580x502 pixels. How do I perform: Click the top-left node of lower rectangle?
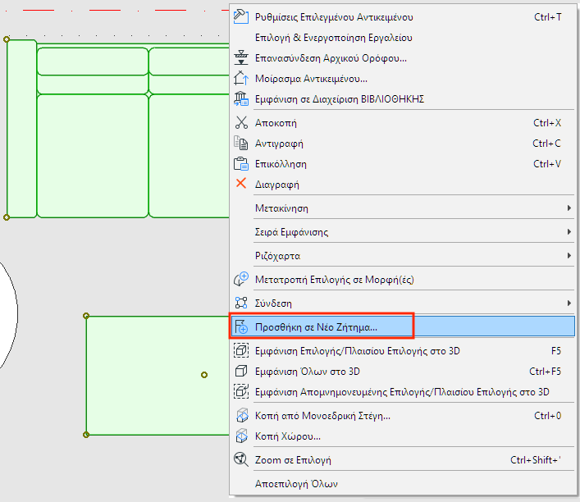click(86, 316)
